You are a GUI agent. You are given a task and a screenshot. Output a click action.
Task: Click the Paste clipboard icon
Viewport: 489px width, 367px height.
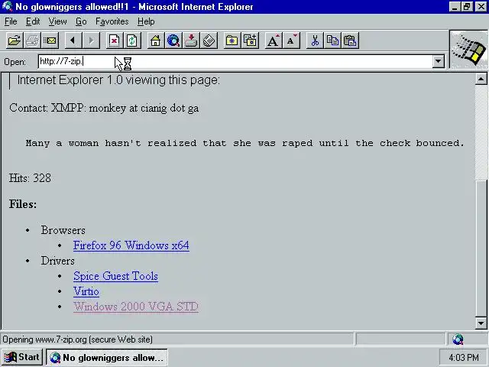[x=350, y=41]
